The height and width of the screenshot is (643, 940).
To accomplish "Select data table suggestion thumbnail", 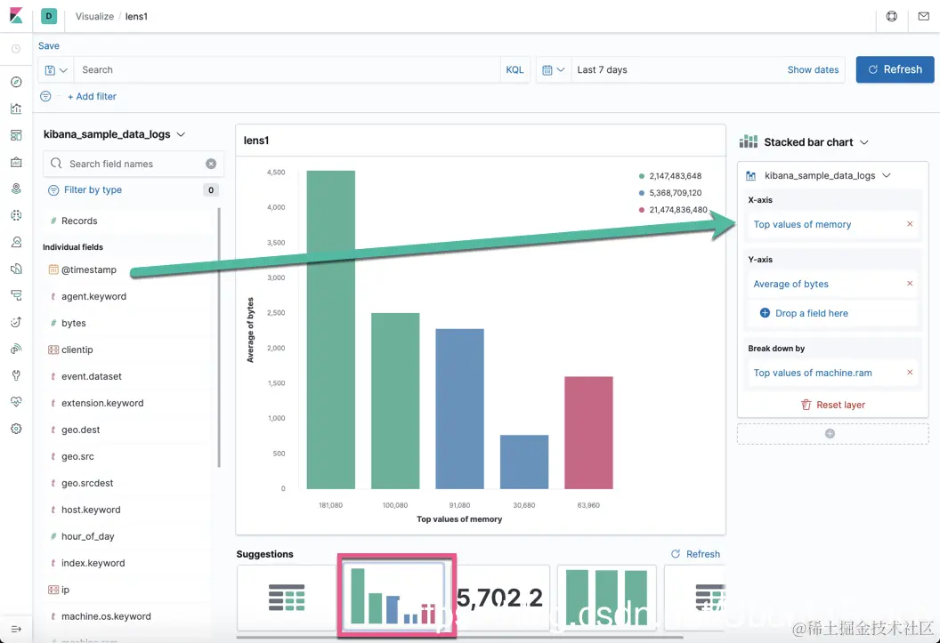I will pos(287,598).
